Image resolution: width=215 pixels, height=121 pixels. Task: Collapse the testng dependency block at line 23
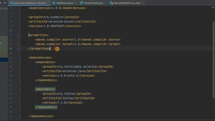pos(20,89)
